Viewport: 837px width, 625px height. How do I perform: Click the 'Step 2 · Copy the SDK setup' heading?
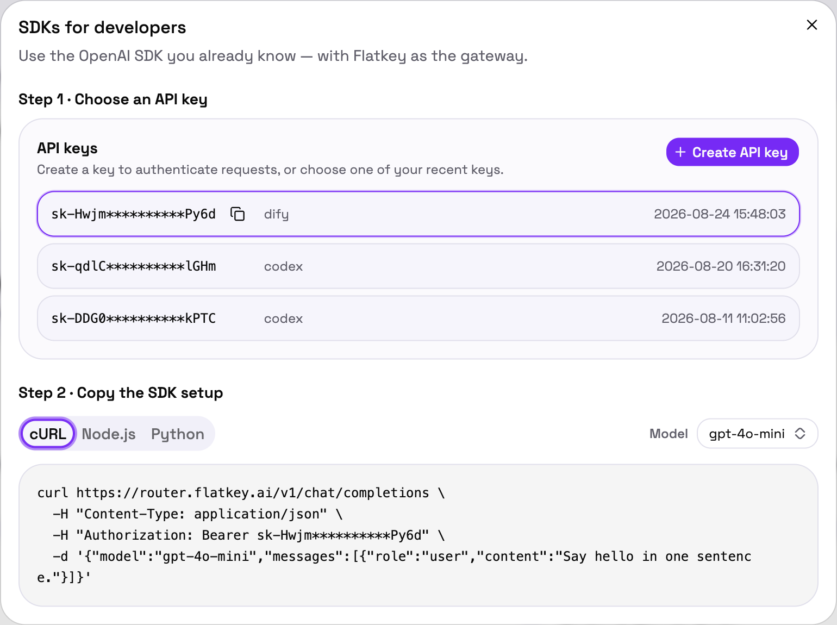click(x=121, y=393)
